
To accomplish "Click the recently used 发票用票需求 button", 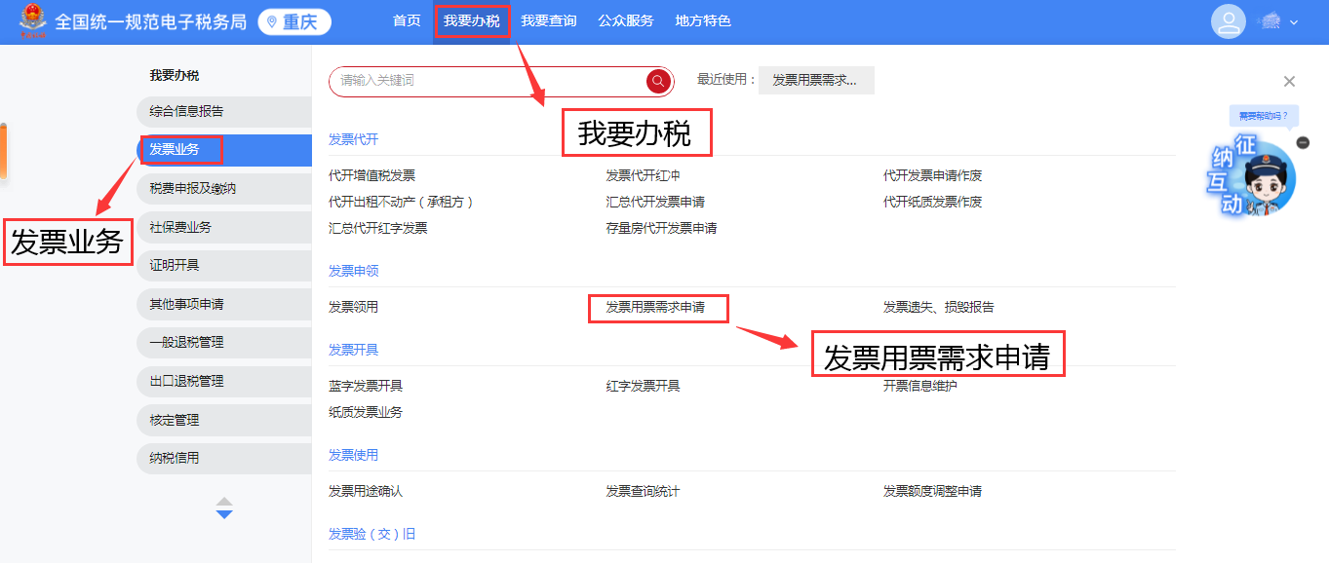I will click(x=815, y=81).
